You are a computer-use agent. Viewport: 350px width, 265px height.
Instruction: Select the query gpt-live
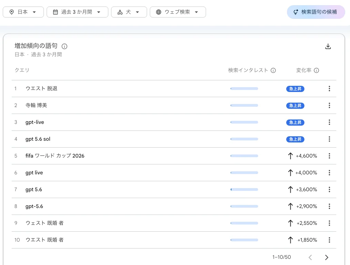pos(35,122)
